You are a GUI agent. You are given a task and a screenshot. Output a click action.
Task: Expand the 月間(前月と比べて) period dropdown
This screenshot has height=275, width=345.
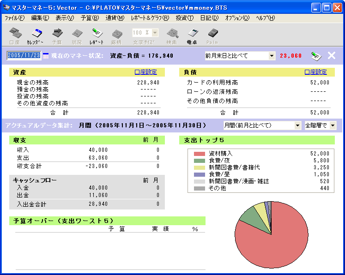pyautogui.click(x=297, y=126)
